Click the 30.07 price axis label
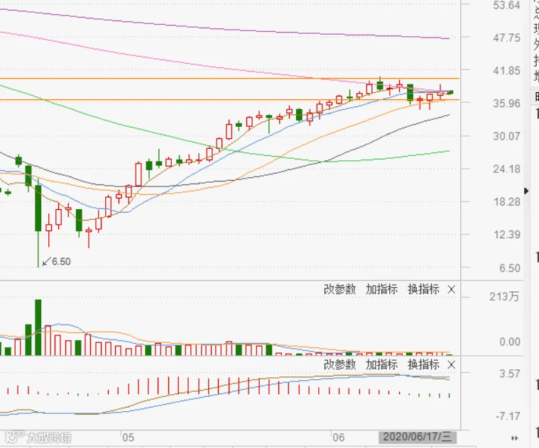539x448 pixels. pos(506,136)
